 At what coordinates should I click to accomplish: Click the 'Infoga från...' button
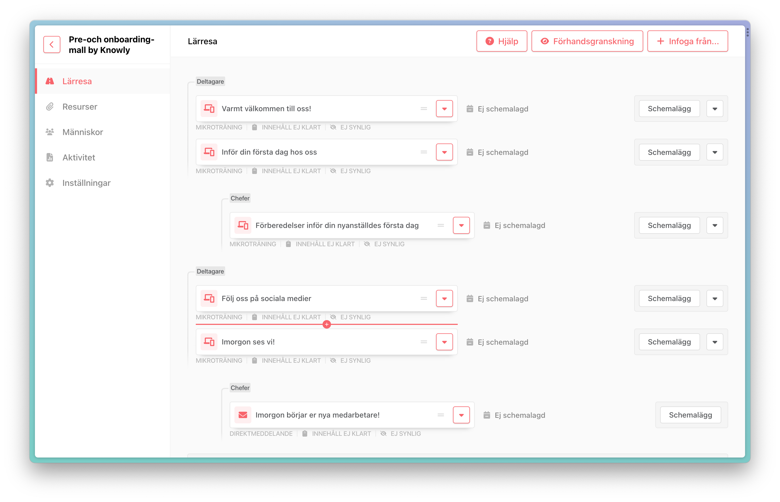pyautogui.click(x=687, y=41)
